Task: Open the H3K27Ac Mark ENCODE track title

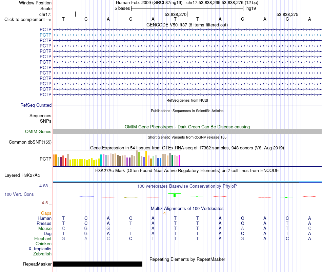Action: (x=187, y=171)
